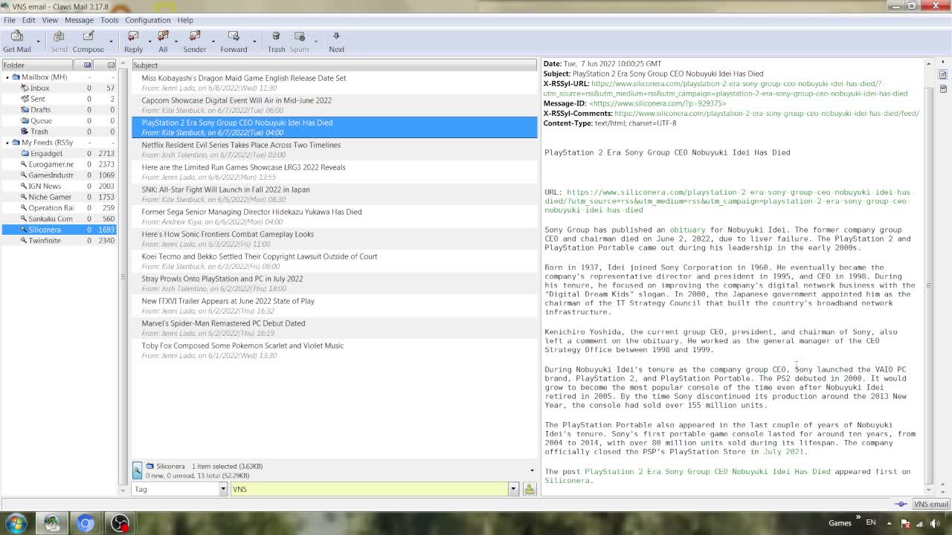Click second mime-part icon beside message view
952x535 pixels.
point(943,89)
